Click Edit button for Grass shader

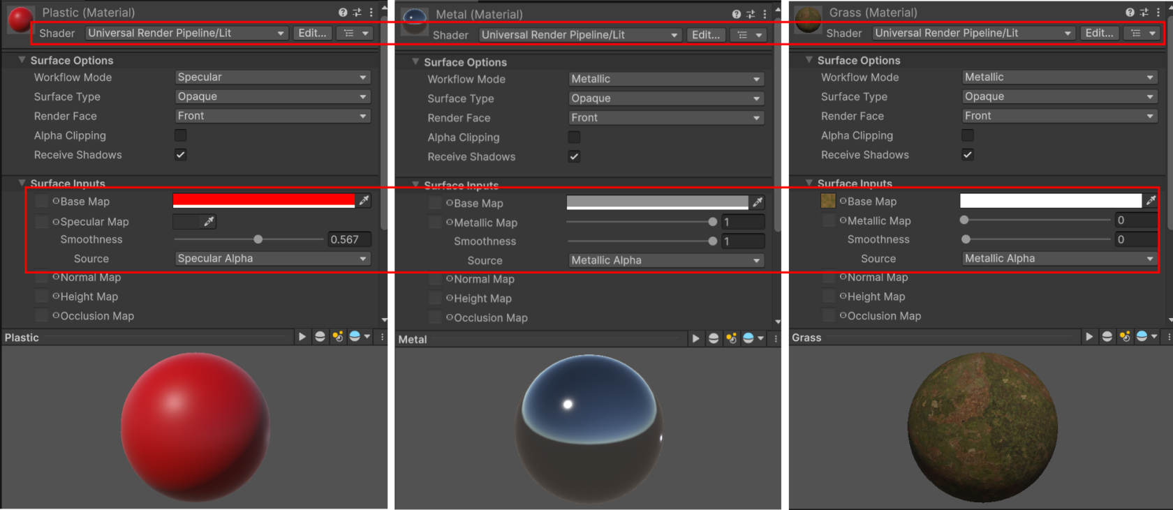point(1099,33)
